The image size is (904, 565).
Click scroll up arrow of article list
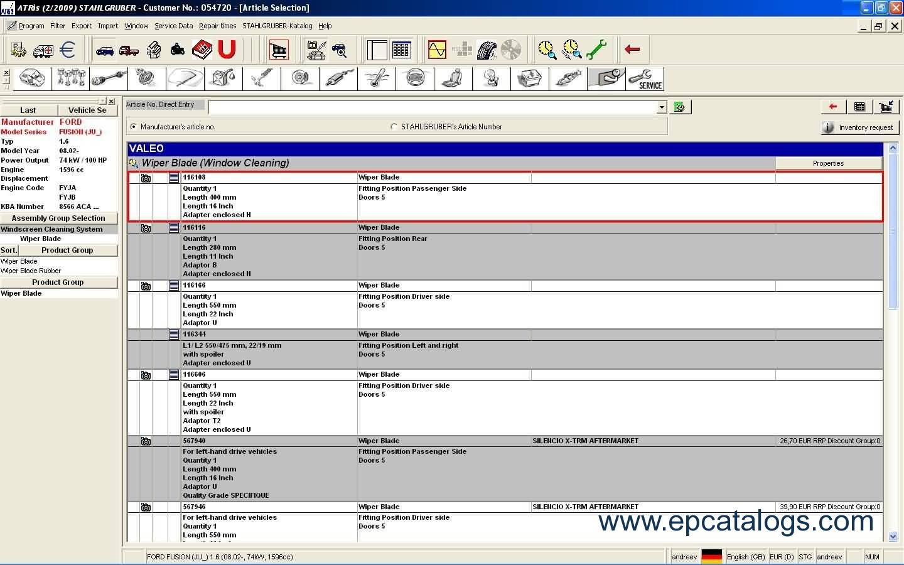[x=893, y=149]
